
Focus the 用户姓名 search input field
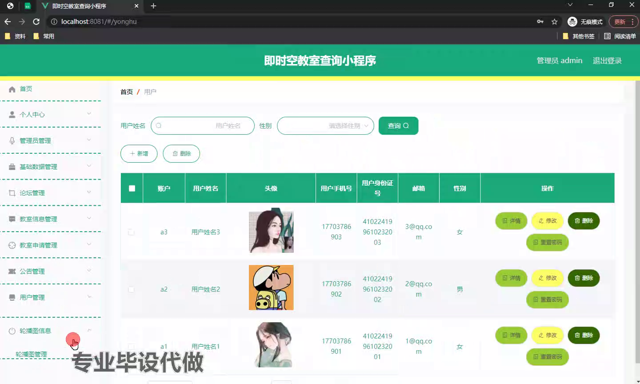click(203, 126)
